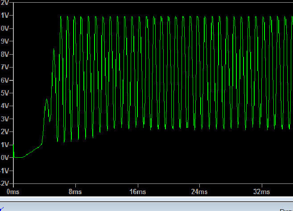Screen dimensions: 293x211
Task: Click the blue icon in the lower pane
Action: click(x=1, y=209)
